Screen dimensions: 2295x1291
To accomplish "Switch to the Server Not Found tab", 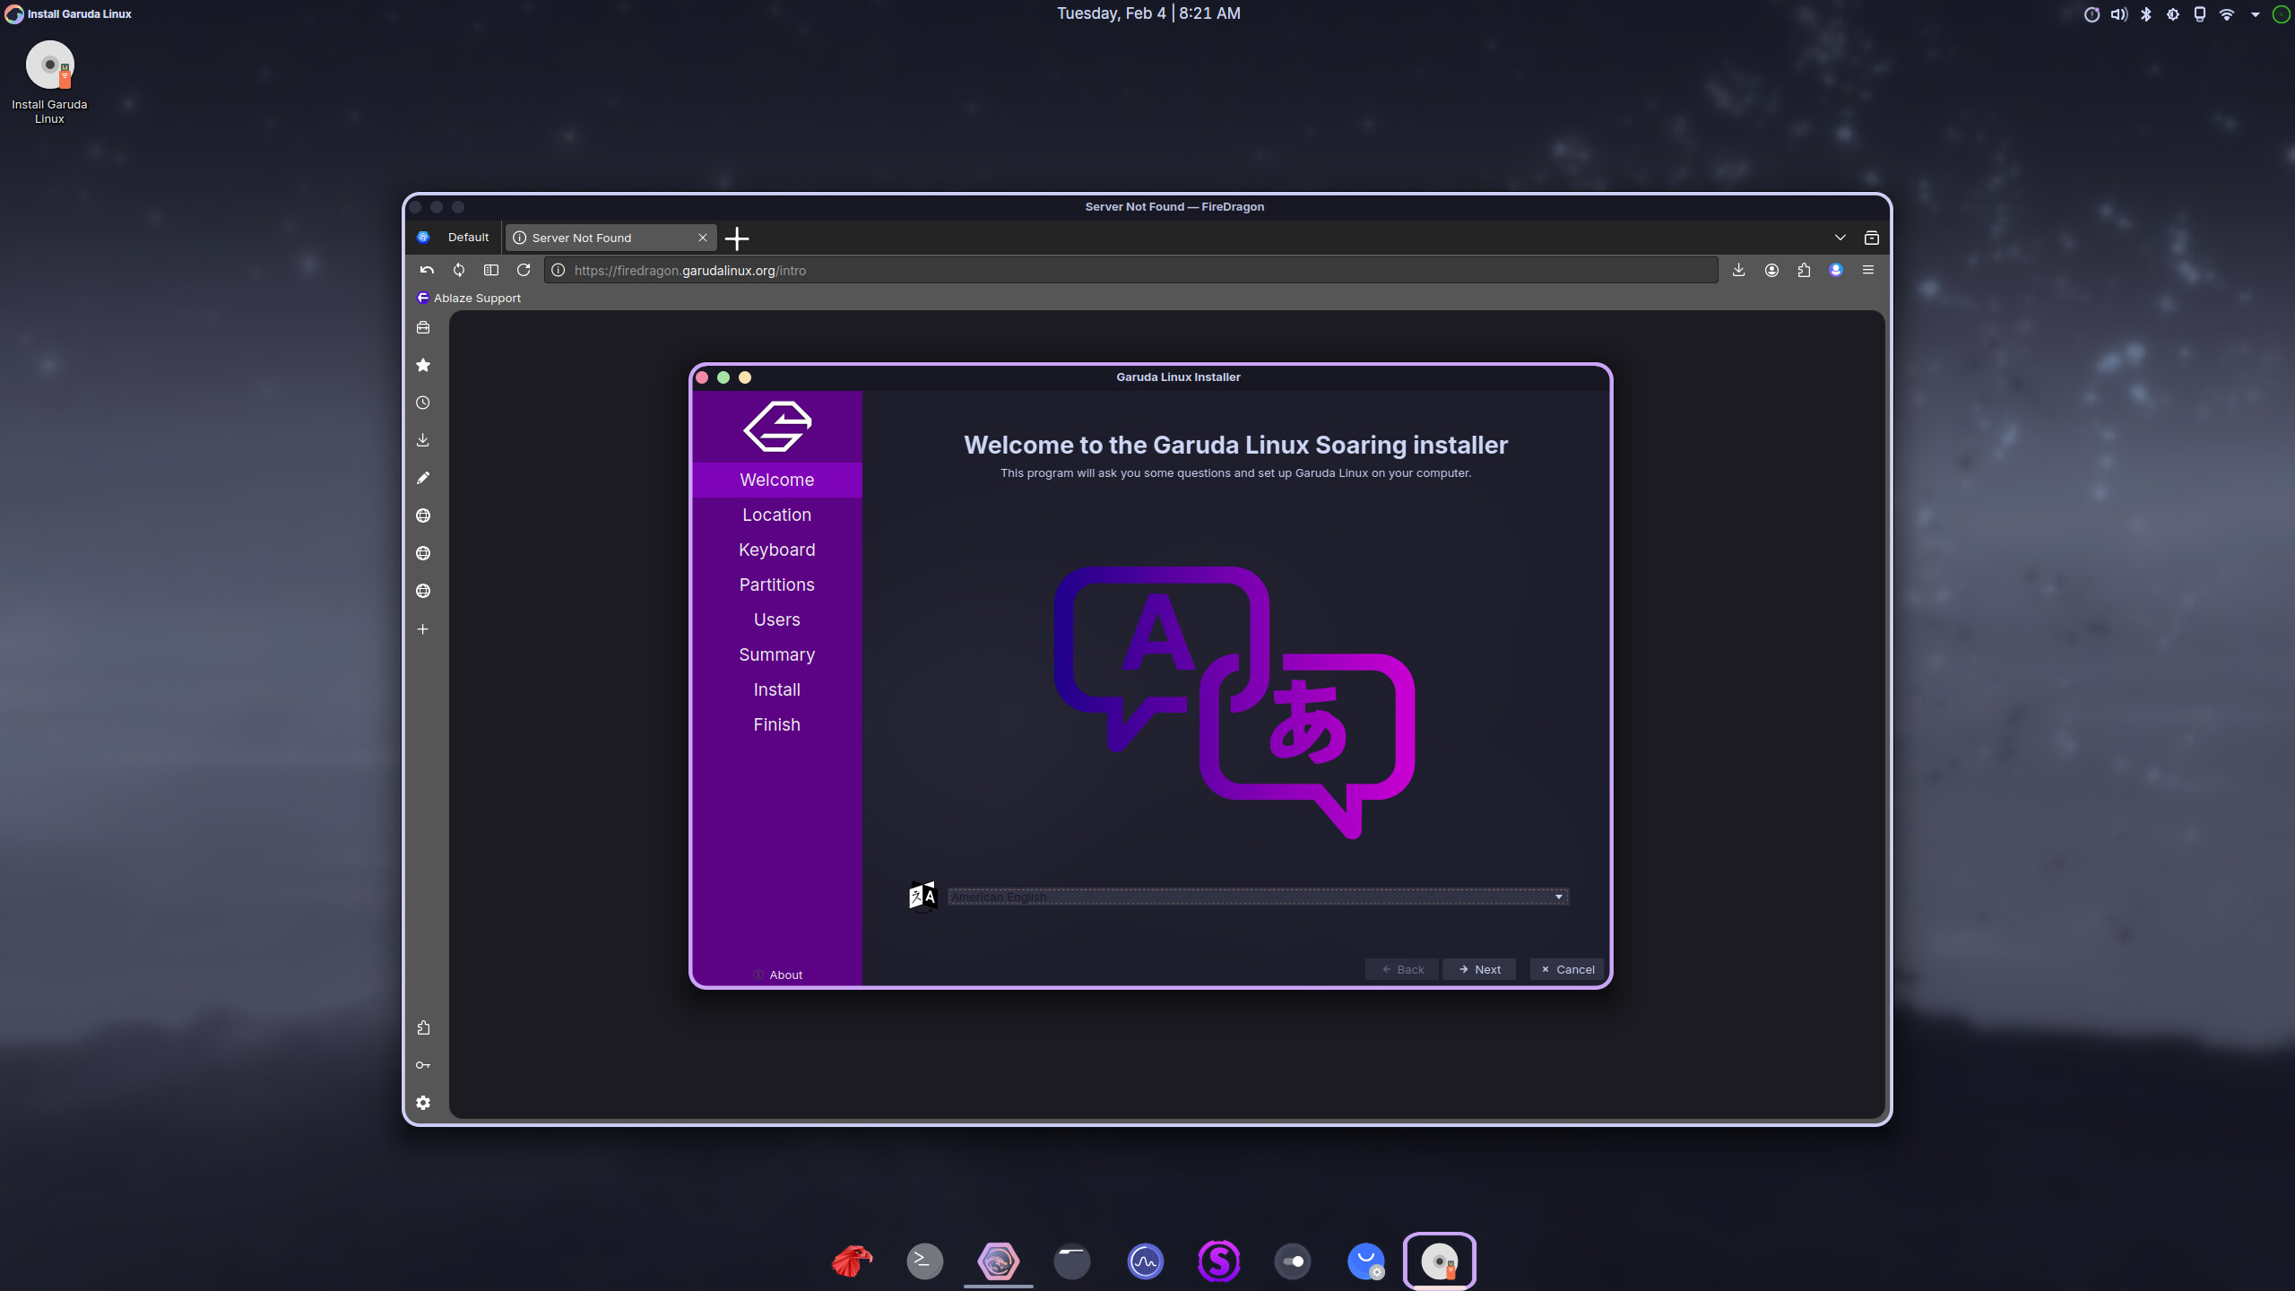I will [x=611, y=238].
